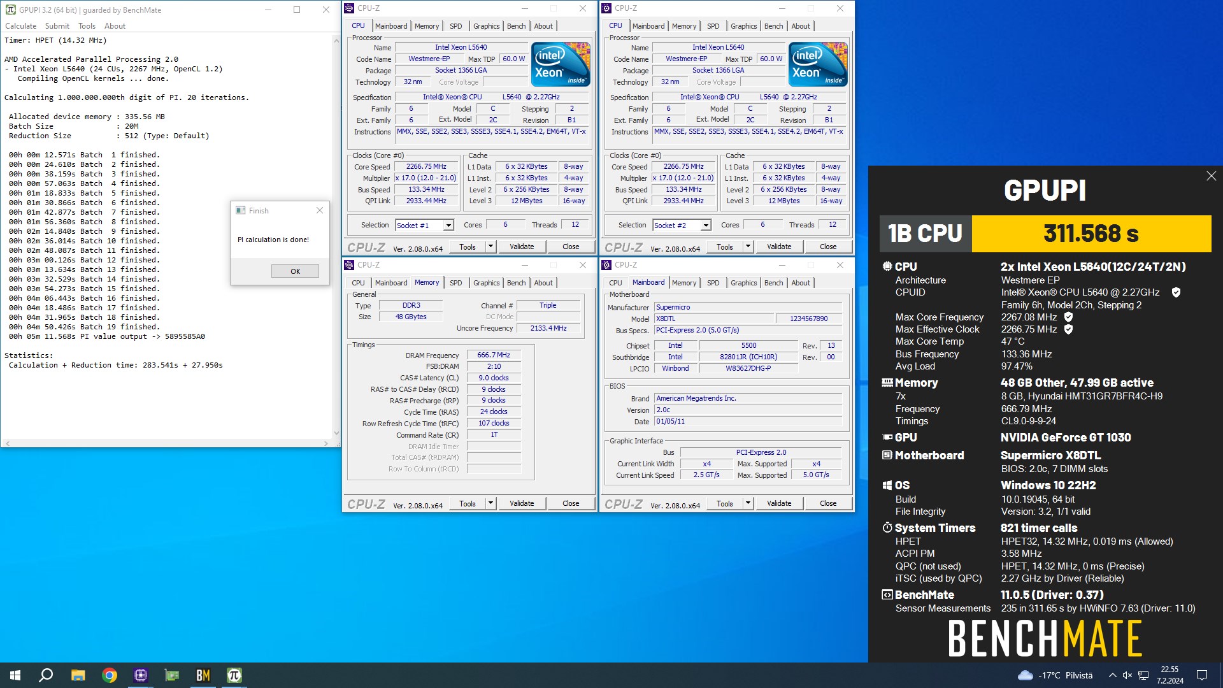
Task: Click Validate in the Mainboard CPU-Z window
Action: click(779, 503)
